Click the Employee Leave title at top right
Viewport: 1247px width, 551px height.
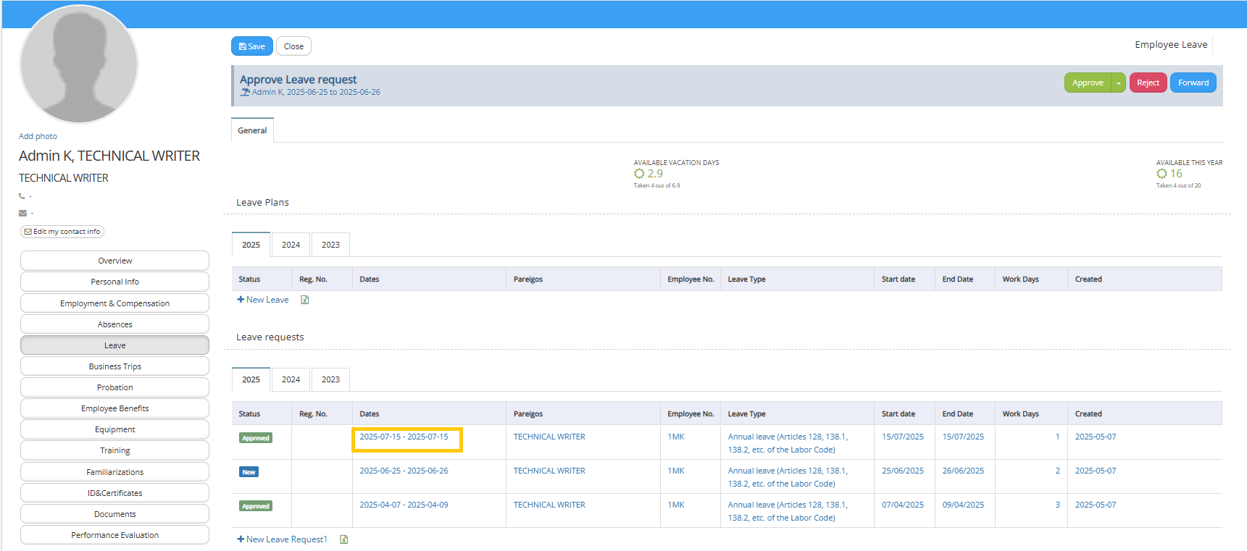coord(1171,45)
